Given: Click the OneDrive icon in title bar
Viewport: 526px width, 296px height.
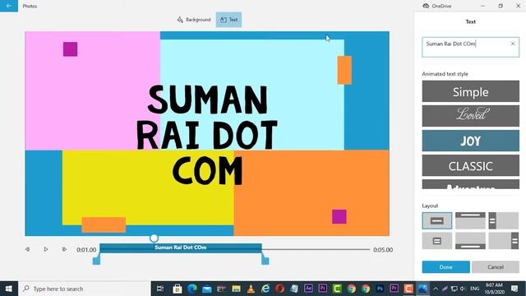Looking at the screenshot, I should (x=426, y=6).
